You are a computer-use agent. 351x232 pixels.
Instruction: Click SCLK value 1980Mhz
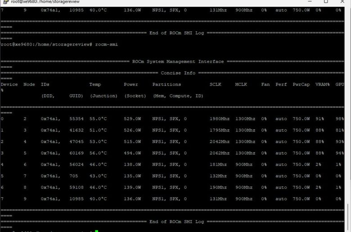[x=220, y=119]
